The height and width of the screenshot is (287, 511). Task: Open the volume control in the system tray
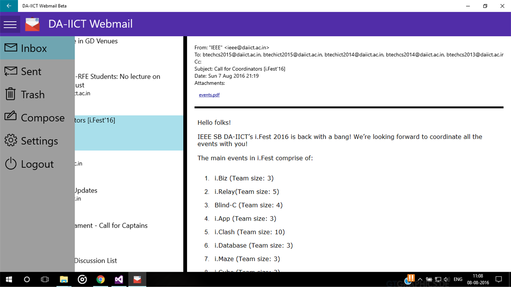(447, 279)
